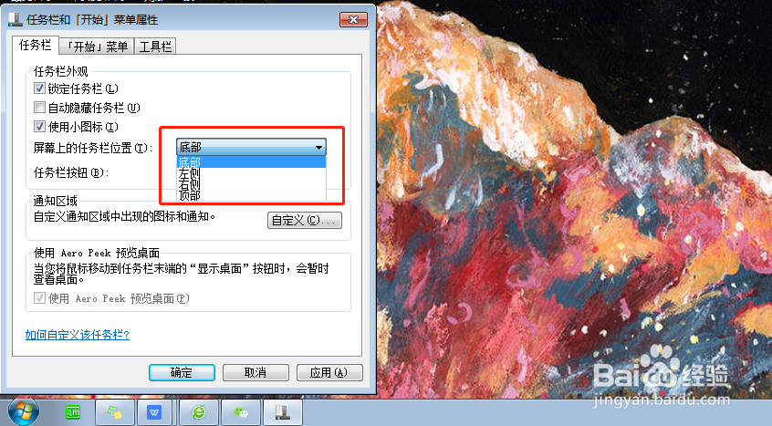
Task: Open the green iQIYI taskbar icon
Action: coord(73,412)
